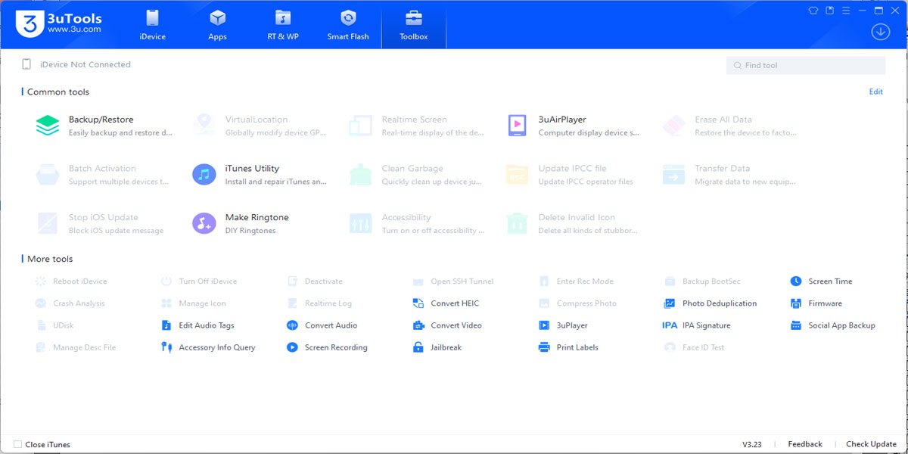The image size is (908, 454).
Task: Open the Backup/Restore tool icon
Action: pyautogui.click(x=48, y=126)
